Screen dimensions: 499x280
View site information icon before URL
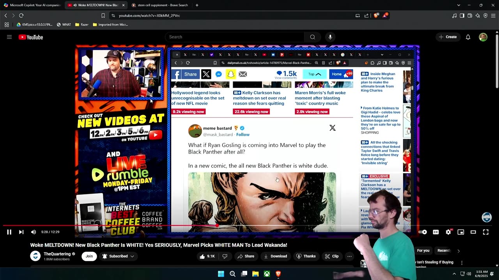click(113, 16)
